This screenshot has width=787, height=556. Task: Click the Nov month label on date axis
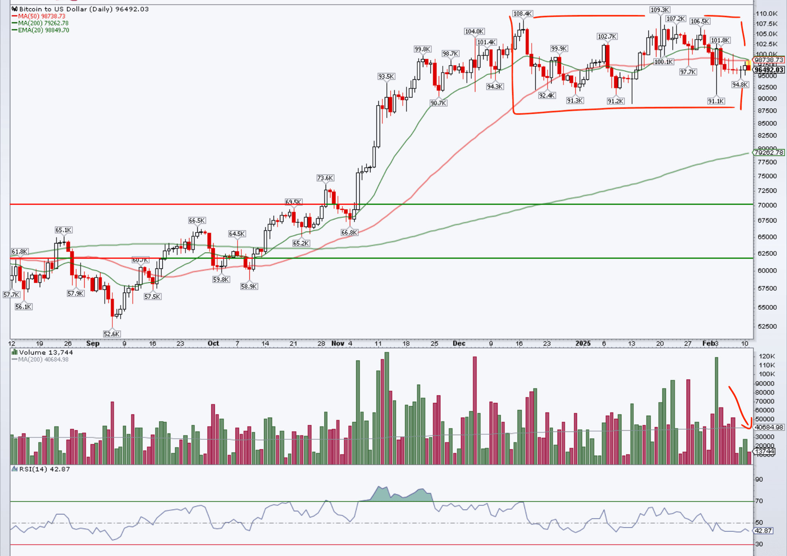(338, 343)
